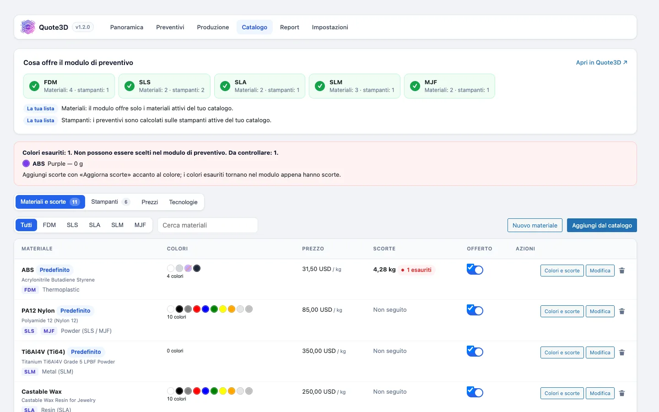Screen dimensions: 659x412
Task: Click the trash icon for Ti6Al4V (Ti64)
Action: coord(622,352)
